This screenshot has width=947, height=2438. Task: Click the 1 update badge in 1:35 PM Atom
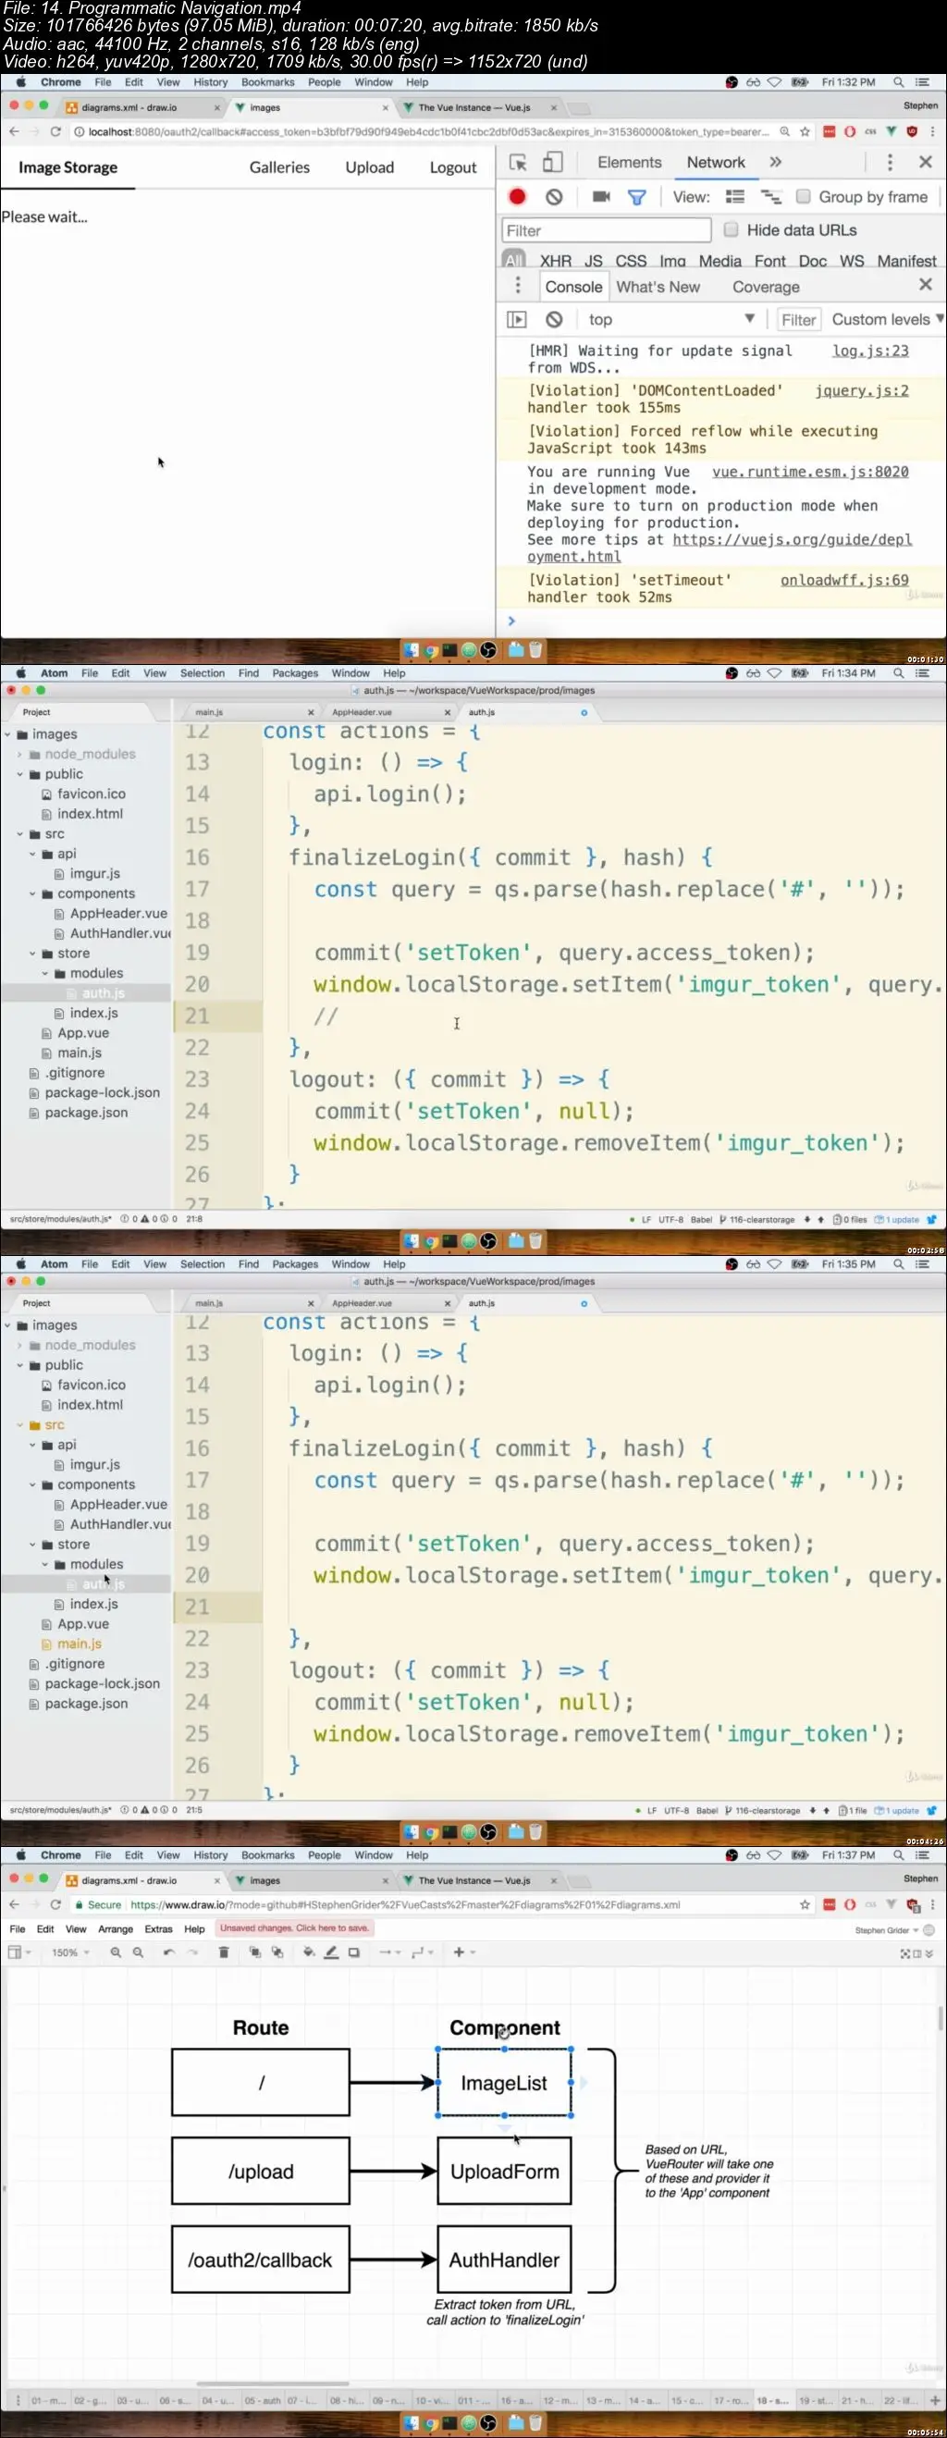(898, 1811)
